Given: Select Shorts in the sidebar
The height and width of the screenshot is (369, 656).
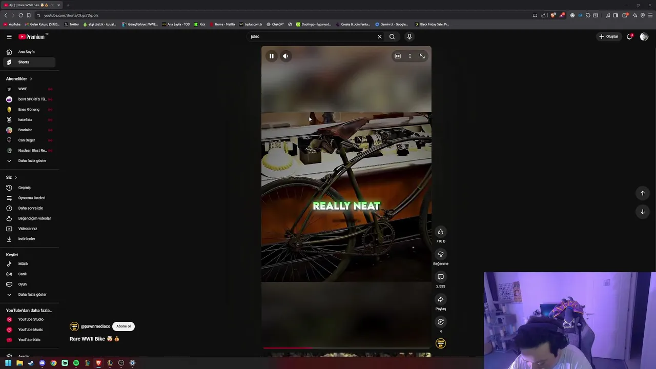Looking at the screenshot, I should coord(28,62).
